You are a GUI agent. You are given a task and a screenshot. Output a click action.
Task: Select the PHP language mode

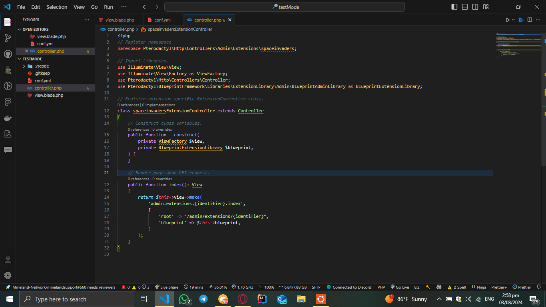pyautogui.click(x=381, y=287)
